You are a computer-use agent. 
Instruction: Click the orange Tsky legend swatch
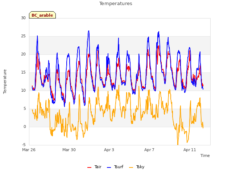coord(131,167)
